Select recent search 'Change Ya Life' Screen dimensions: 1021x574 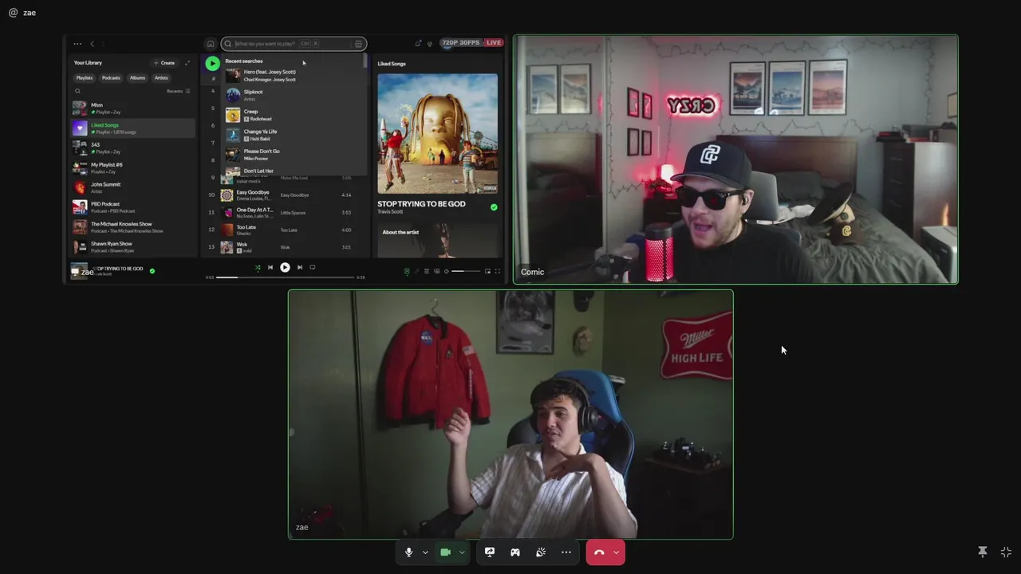[293, 135]
